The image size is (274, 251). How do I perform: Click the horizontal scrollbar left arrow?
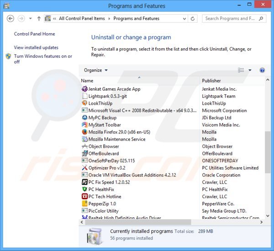pos(82,222)
